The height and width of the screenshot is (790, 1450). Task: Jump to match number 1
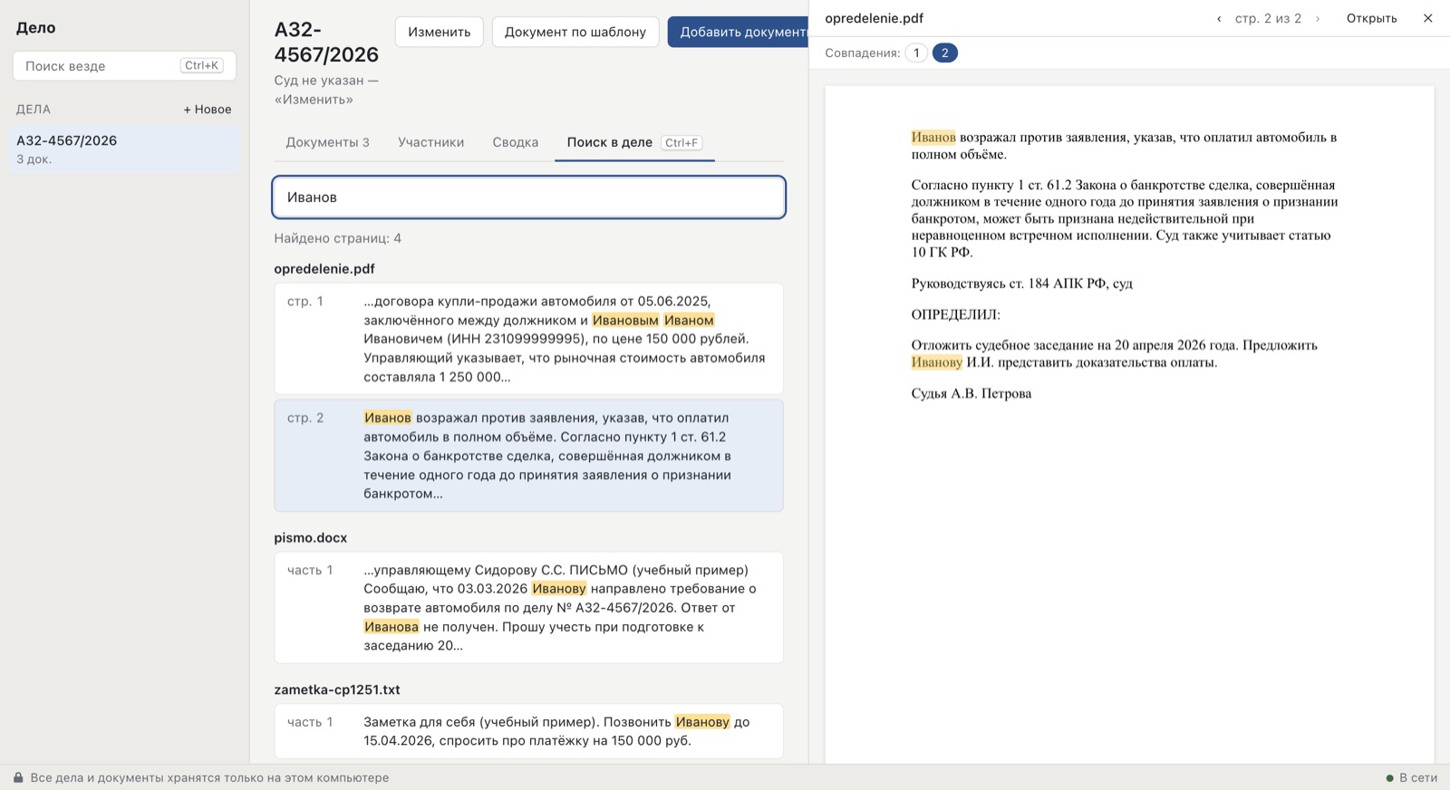(x=916, y=53)
